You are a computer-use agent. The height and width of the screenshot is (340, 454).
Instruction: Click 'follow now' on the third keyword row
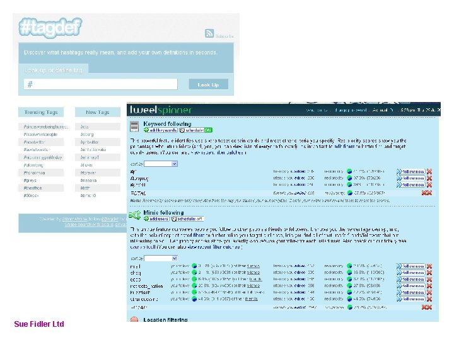(411, 184)
